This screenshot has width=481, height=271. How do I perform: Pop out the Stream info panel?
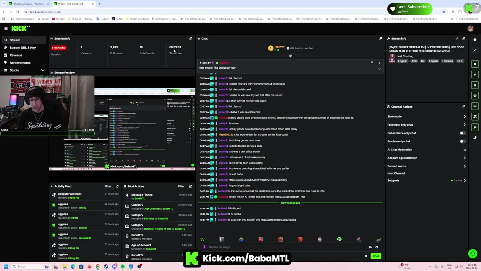pyautogui.click(x=464, y=38)
